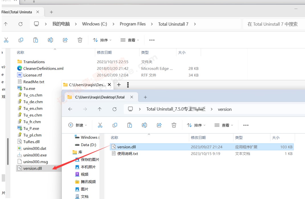This screenshot has height=199, width=305.
Task: Click Delete trash icon in Total Uninstall 7 window
Action: pyautogui.click(x=80, y=40)
